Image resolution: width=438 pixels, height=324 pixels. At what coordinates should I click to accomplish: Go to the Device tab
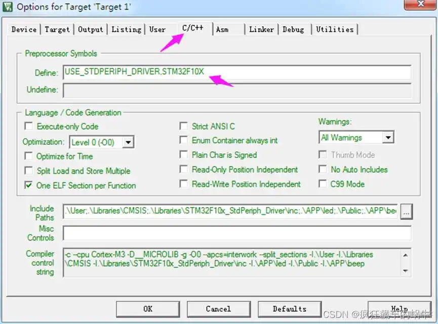[x=24, y=29]
